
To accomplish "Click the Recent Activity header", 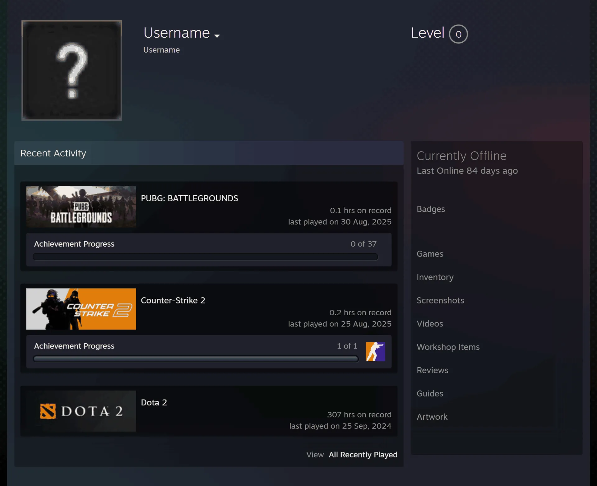I will pos(209,153).
